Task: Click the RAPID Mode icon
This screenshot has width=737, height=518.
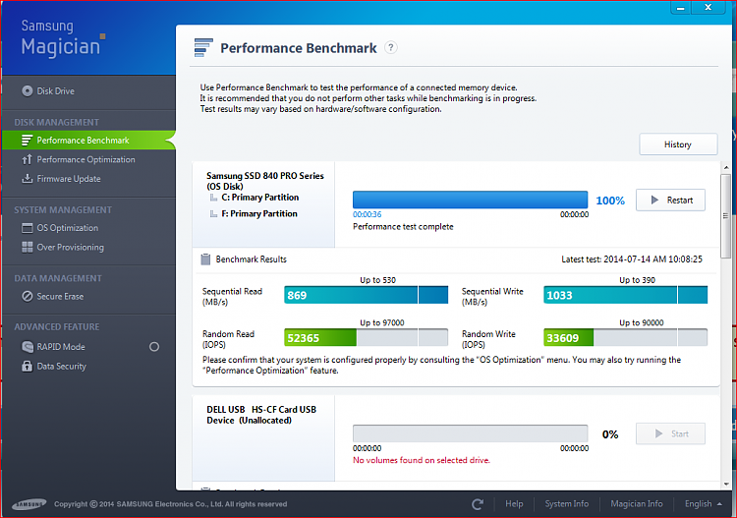Action: click(28, 347)
